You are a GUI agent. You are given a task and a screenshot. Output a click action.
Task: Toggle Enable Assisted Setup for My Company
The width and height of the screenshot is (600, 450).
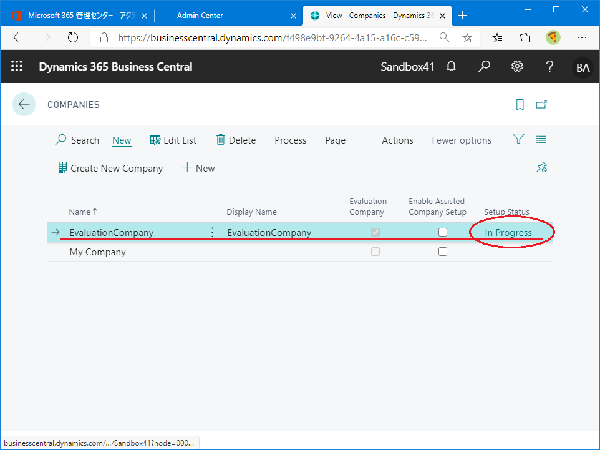pyautogui.click(x=443, y=252)
